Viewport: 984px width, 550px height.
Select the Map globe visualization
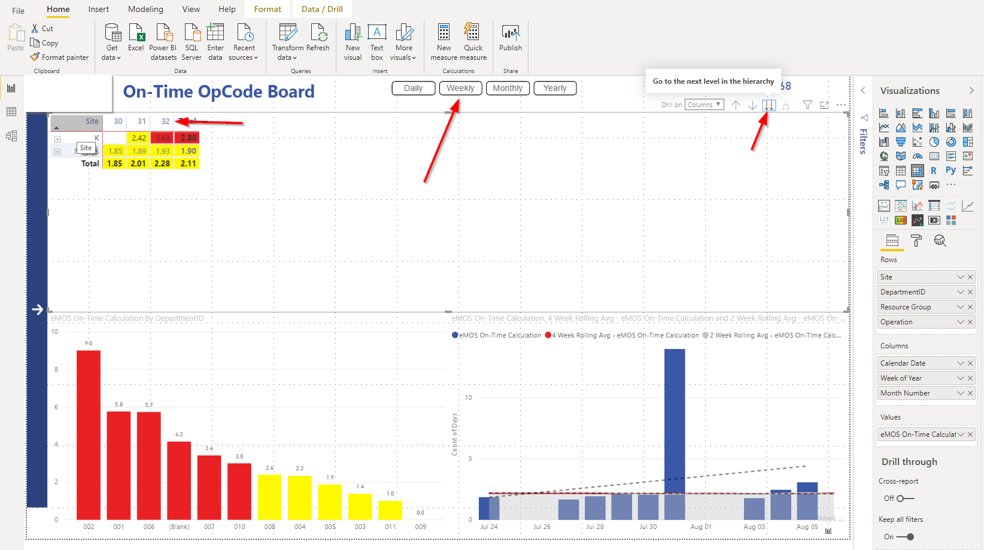coord(884,156)
